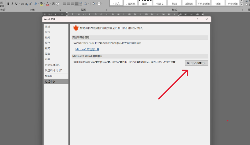The width and height of the screenshot is (250, 145).
Task: Close the Word 选项 dialog
Action: [207, 19]
